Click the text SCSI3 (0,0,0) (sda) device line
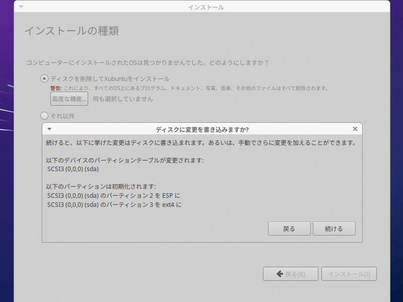403x302 pixels. [x=73, y=169]
